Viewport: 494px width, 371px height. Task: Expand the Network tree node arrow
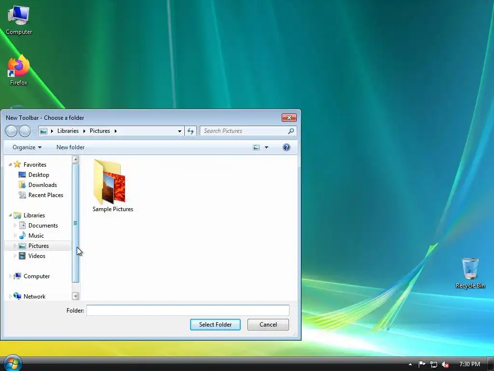[x=10, y=296]
